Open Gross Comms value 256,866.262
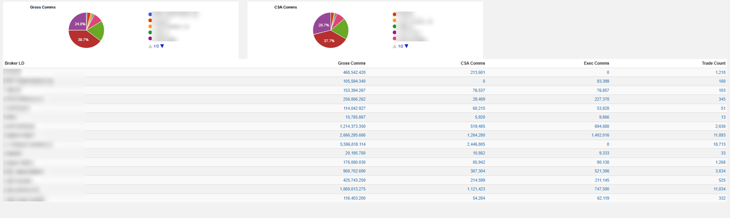730x218 pixels. click(354, 100)
